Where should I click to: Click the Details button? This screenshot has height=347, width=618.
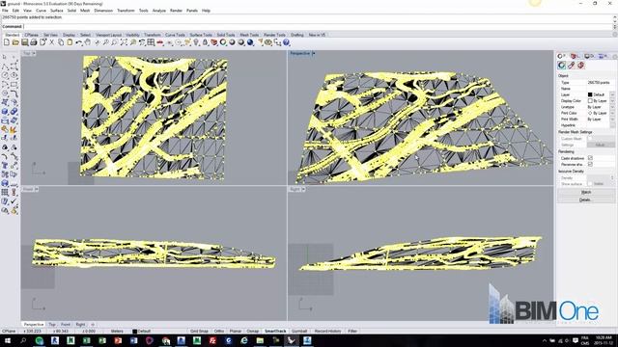(x=586, y=200)
